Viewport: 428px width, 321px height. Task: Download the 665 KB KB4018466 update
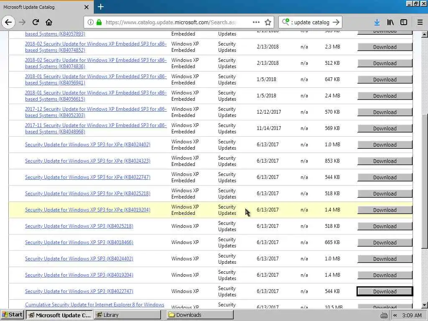[385, 243]
